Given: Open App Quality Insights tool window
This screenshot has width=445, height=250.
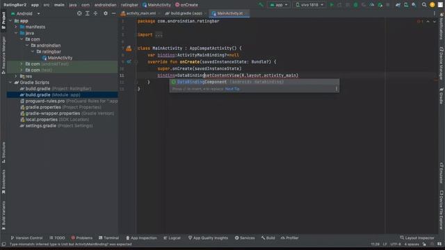Looking at the screenshot, I should 208,237.
